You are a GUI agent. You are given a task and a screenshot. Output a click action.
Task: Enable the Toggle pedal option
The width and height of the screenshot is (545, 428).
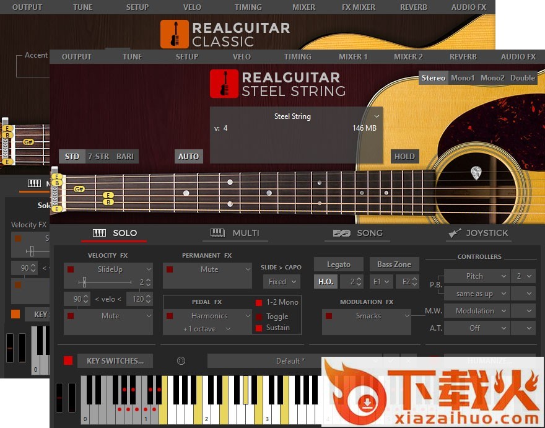pyautogui.click(x=259, y=317)
